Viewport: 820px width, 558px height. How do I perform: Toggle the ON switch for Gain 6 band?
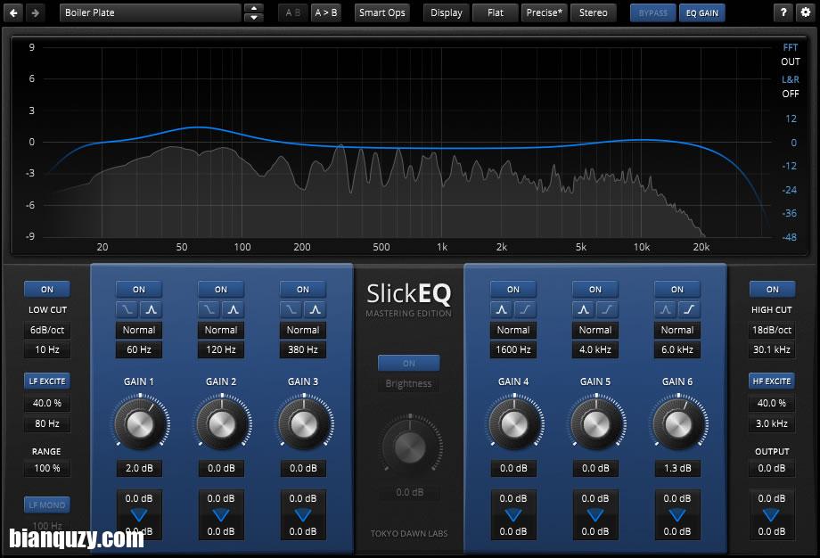[x=677, y=289]
